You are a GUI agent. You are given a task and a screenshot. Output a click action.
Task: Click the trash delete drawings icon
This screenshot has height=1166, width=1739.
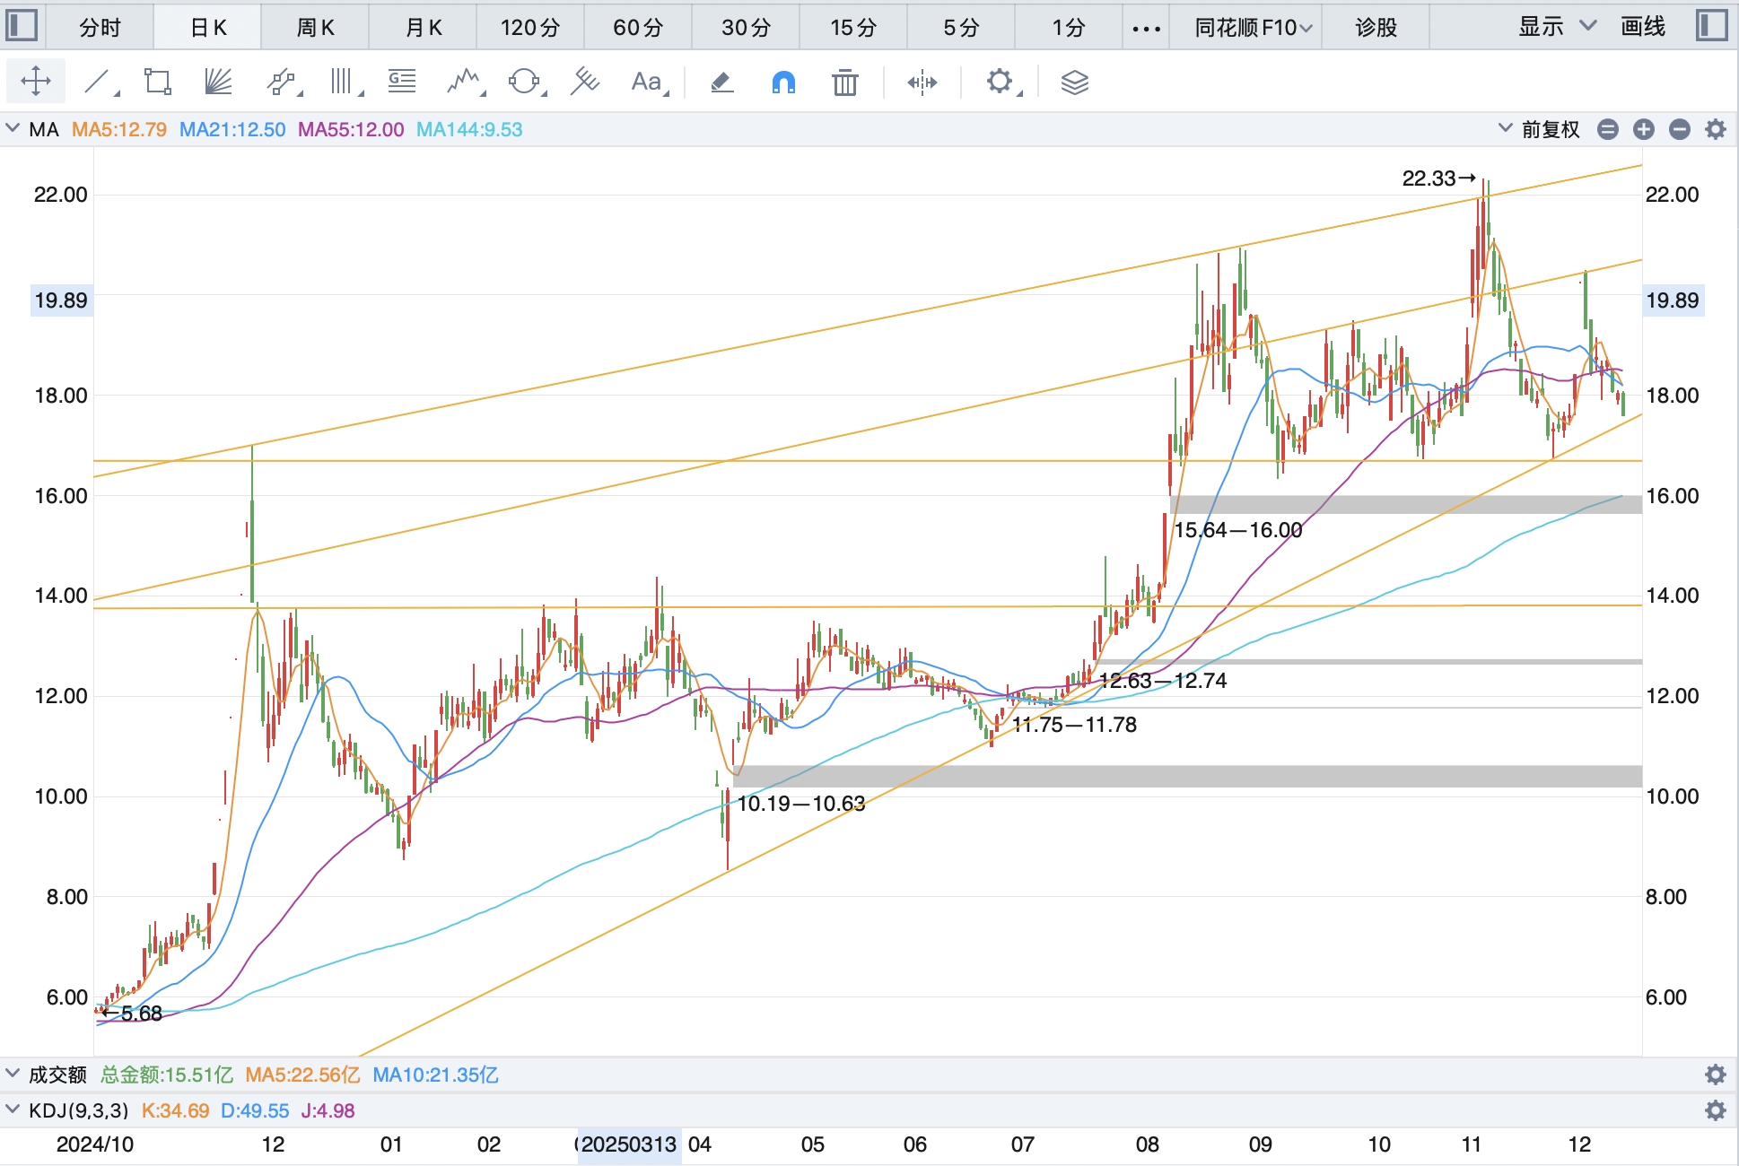point(844,83)
